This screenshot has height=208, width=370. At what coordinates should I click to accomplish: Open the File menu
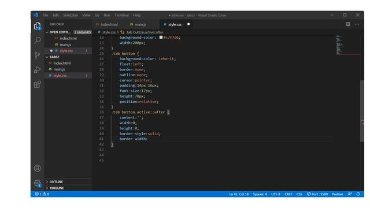(x=45, y=15)
